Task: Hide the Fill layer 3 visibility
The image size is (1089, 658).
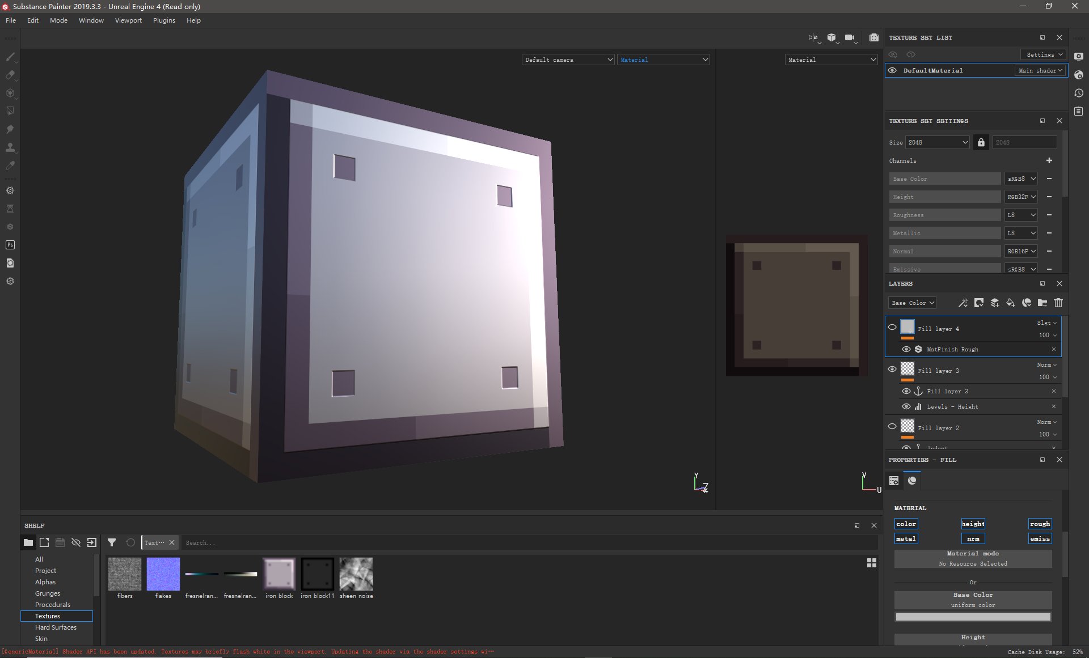Action: (x=892, y=369)
